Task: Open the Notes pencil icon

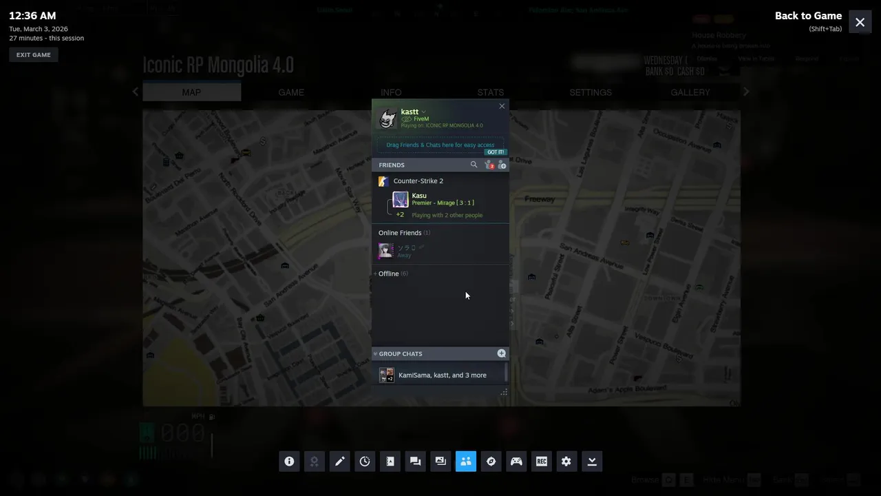Action: coord(340,462)
